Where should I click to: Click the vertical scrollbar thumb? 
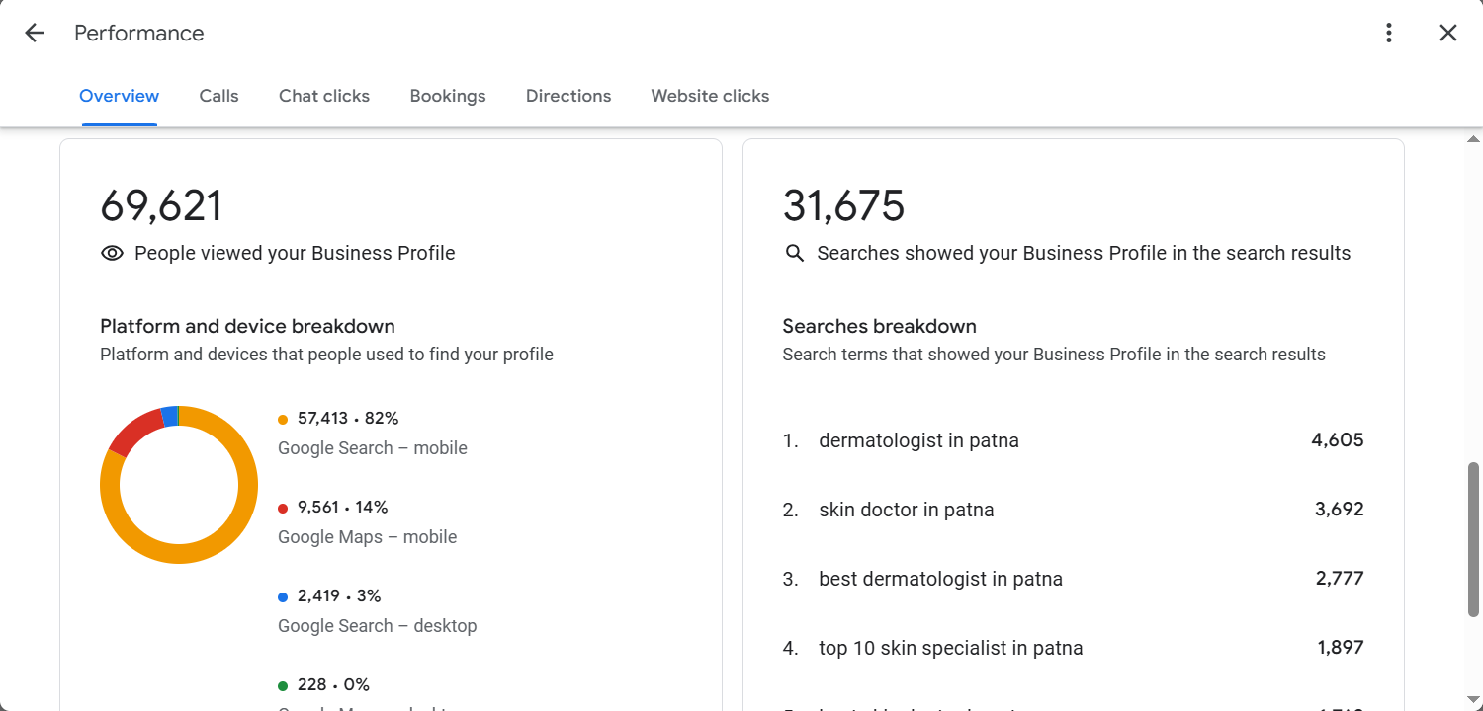pos(1473,538)
